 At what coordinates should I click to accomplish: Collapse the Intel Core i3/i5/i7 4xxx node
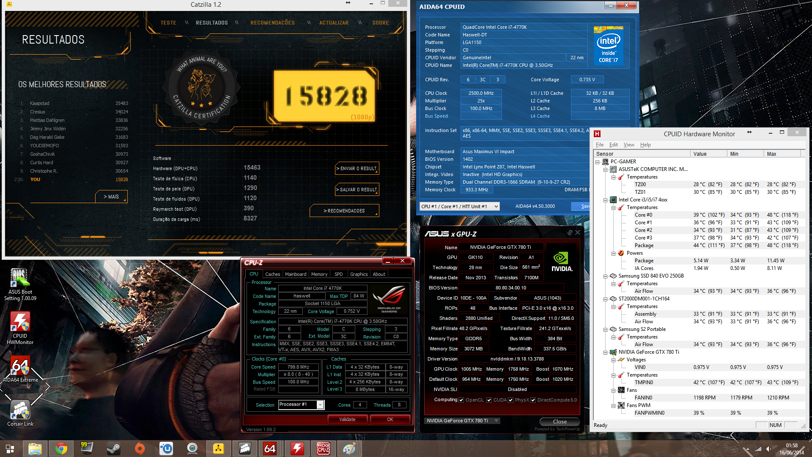606,200
